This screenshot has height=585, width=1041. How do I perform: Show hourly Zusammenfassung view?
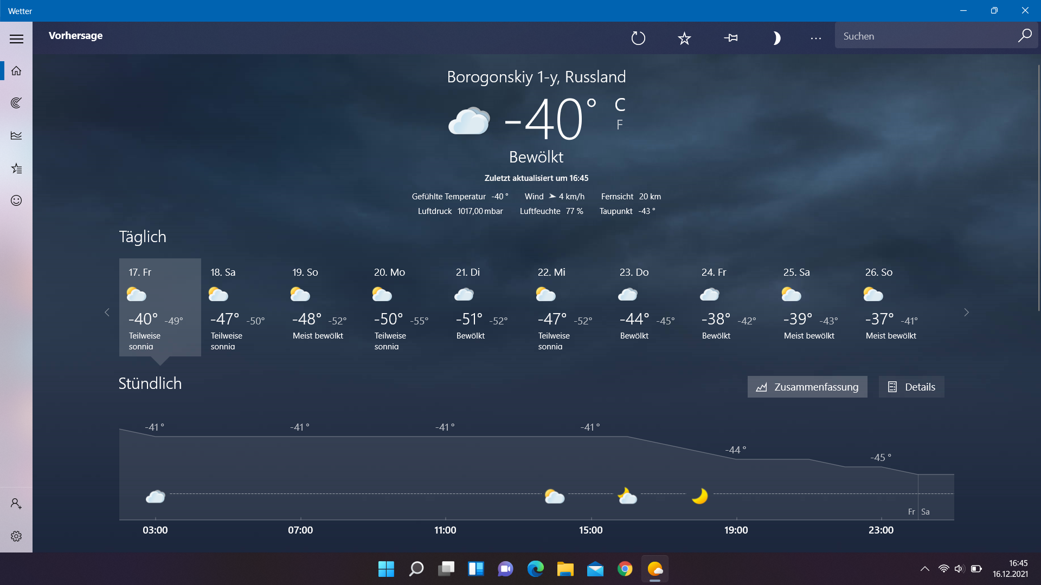point(807,387)
